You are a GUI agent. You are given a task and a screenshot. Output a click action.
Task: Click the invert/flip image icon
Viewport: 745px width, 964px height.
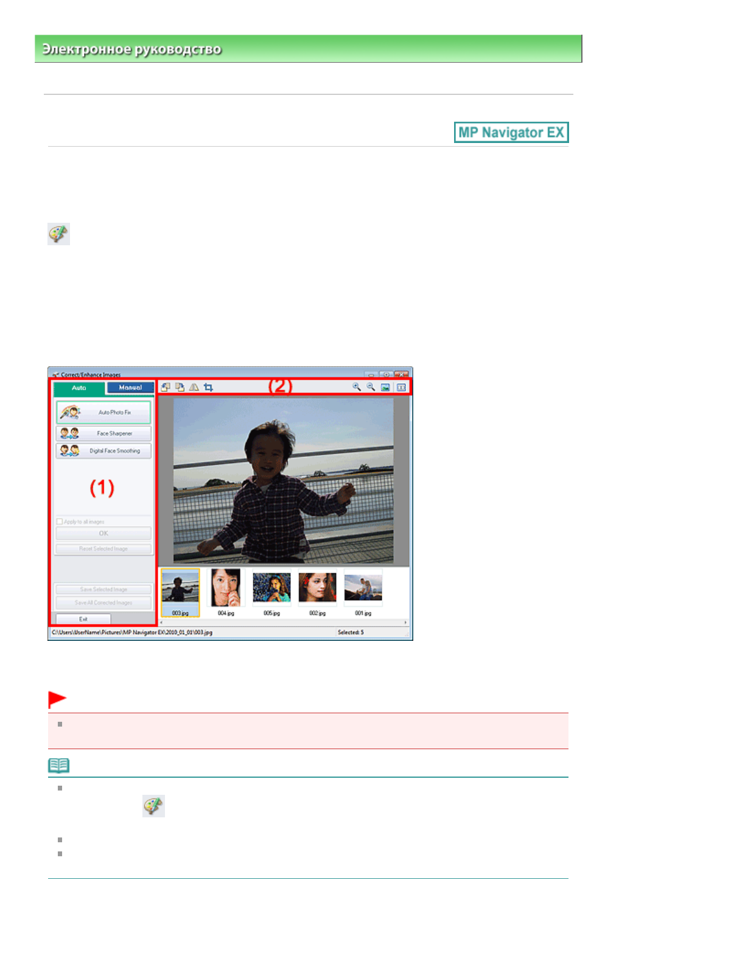pos(194,387)
